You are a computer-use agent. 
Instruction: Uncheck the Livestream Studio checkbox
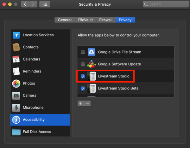83,76
